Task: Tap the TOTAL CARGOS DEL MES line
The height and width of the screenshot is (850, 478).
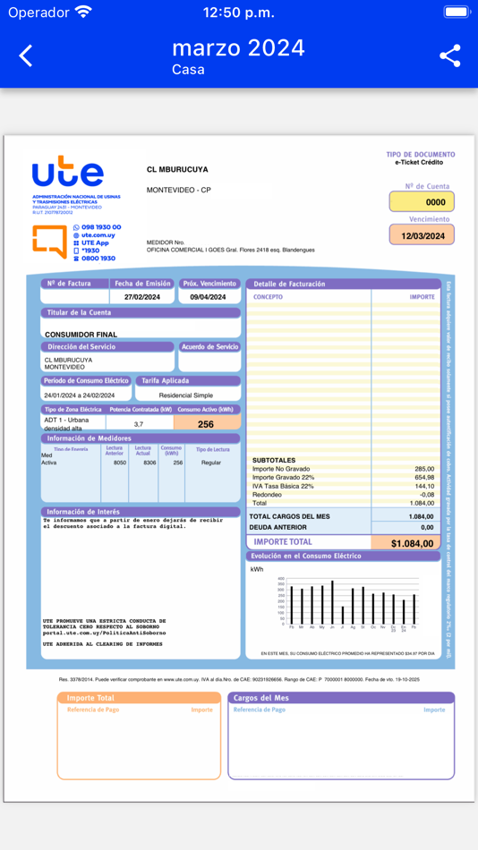Action: pyautogui.click(x=343, y=516)
